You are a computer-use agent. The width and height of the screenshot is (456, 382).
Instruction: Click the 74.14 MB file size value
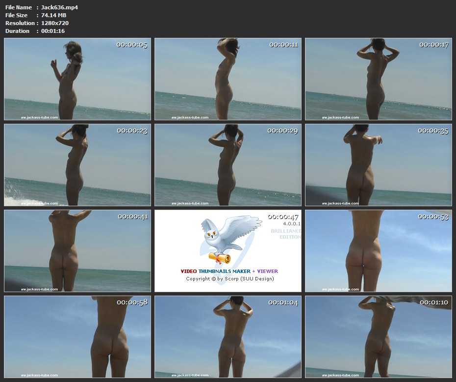tap(54, 15)
